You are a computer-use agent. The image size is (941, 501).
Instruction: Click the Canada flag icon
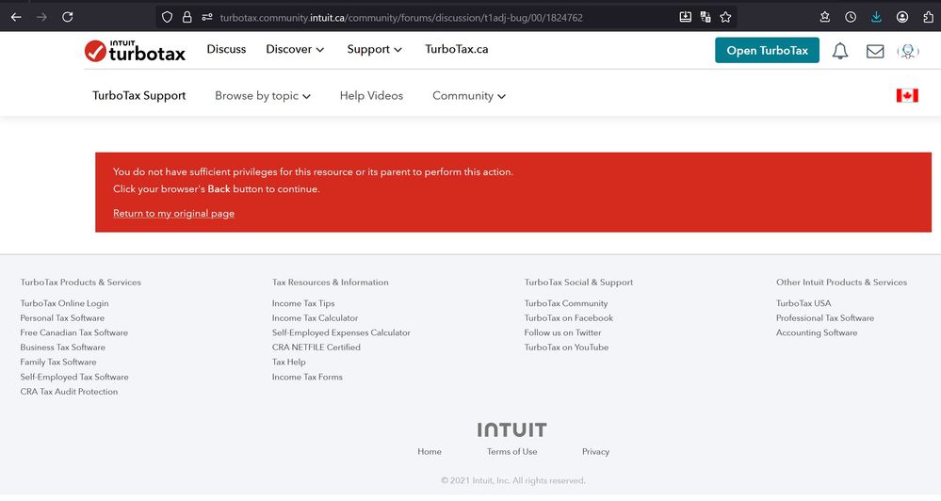click(907, 95)
